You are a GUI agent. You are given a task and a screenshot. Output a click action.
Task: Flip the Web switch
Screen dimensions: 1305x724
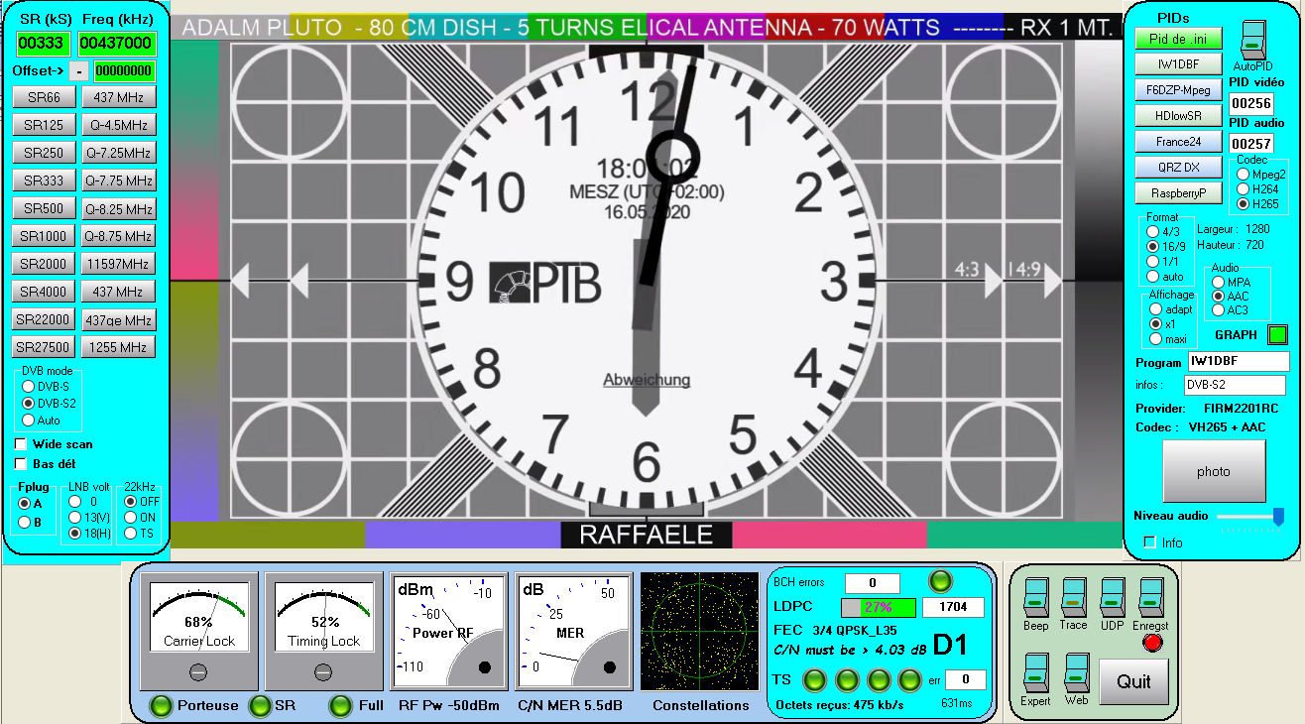[1077, 673]
